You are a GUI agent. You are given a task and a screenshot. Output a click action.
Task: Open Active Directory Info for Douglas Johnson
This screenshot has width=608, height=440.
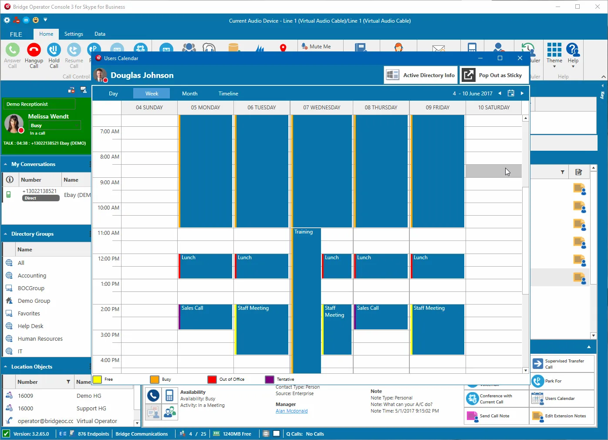pyautogui.click(x=421, y=75)
